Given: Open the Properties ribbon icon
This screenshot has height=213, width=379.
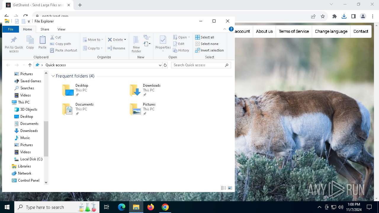Looking at the screenshot, I should [x=163, y=43].
